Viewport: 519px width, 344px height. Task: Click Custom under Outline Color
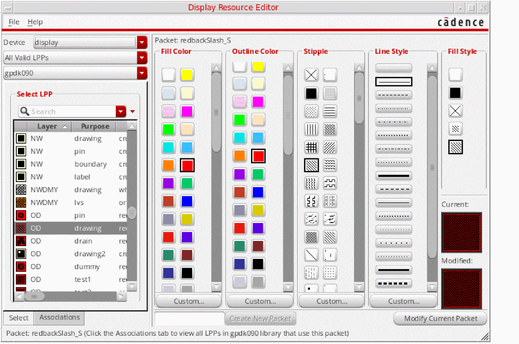coord(260,301)
